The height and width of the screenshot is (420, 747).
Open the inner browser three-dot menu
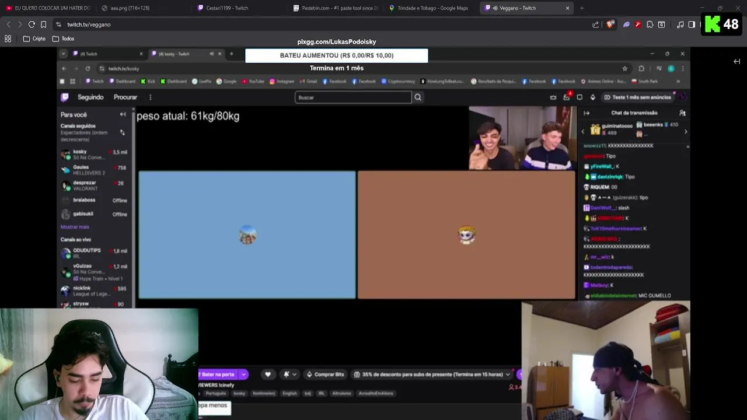683,68
